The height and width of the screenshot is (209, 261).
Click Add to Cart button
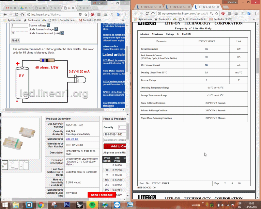tap(115, 146)
